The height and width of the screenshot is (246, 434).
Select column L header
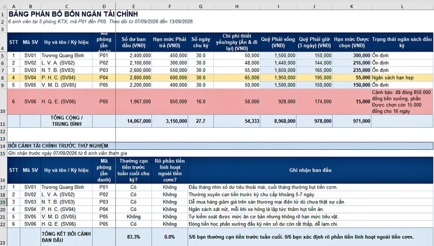tap(402, 6)
